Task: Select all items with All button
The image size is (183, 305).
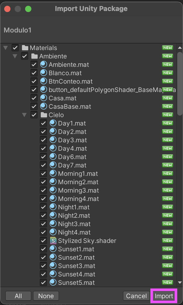Action: (x=18, y=296)
